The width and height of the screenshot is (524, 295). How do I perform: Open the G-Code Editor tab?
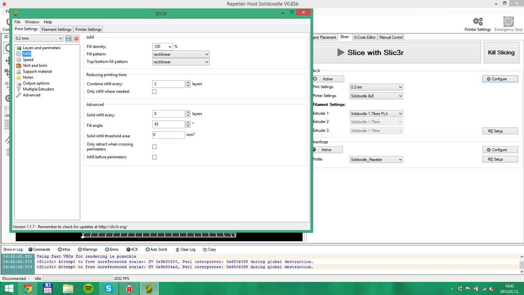(x=365, y=37)
